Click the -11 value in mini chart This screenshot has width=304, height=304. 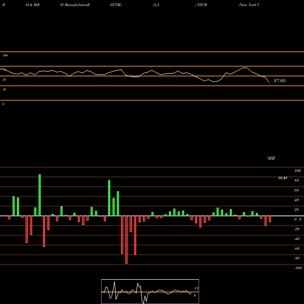pos(196,288)
